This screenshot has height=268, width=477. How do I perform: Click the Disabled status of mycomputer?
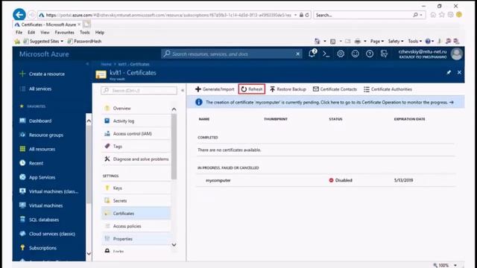(341, 180)
